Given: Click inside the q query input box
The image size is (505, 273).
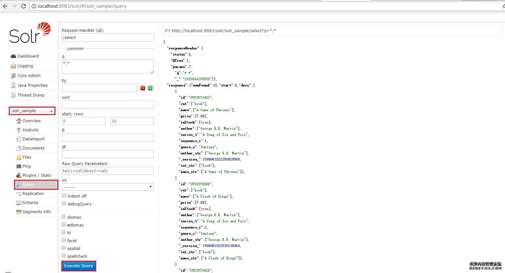Looking at the screenshot, I should (108, 67).
